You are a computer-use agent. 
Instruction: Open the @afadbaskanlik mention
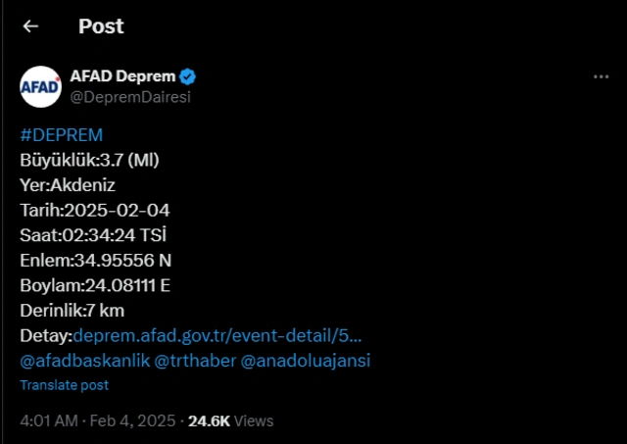click(85, 360)
